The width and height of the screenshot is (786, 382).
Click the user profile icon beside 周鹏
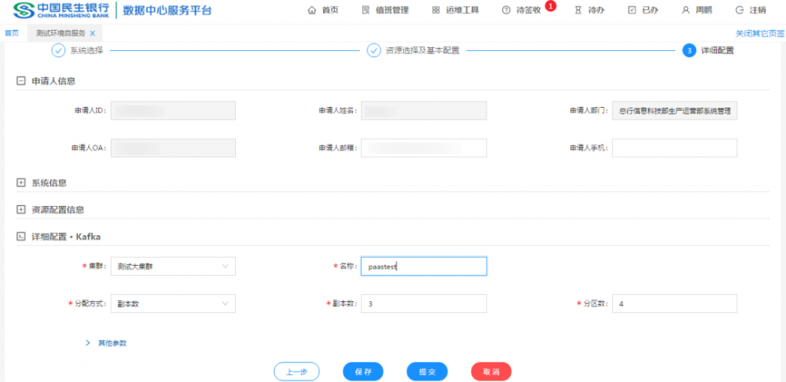tap(685, 10)
